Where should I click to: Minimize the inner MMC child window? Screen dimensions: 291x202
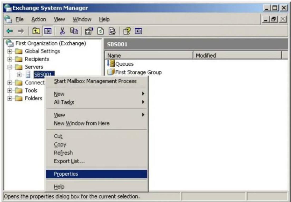click(267, 19)
